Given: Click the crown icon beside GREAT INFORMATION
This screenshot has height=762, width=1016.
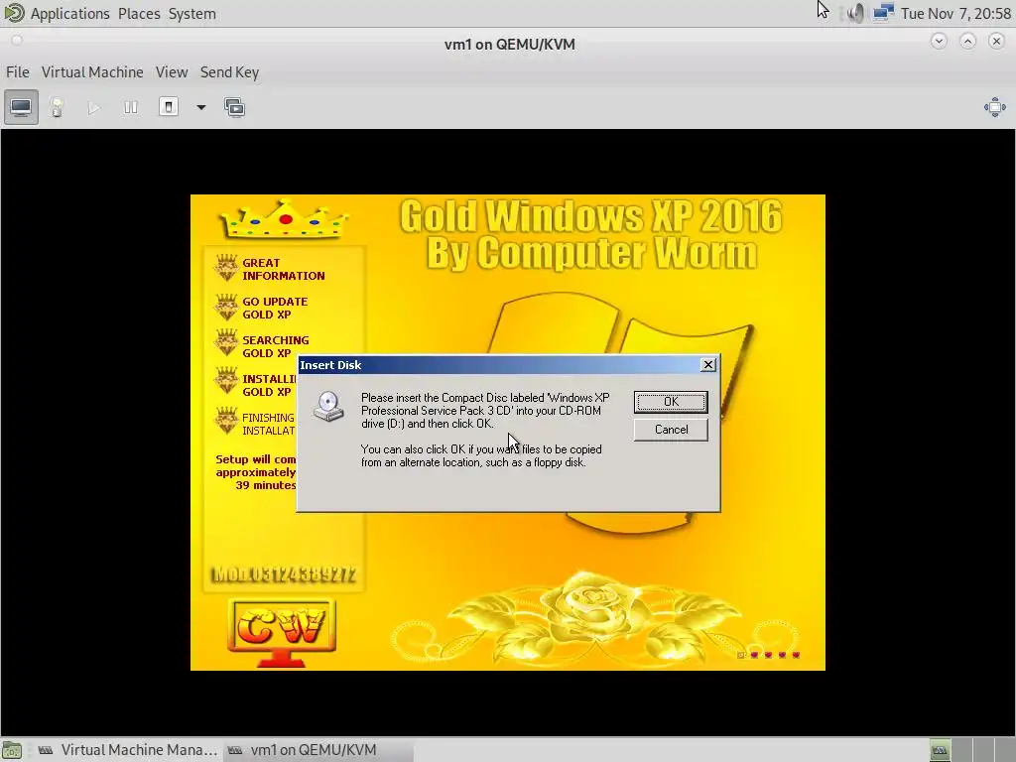Looking at the screenshot, I should coord(227,268).
